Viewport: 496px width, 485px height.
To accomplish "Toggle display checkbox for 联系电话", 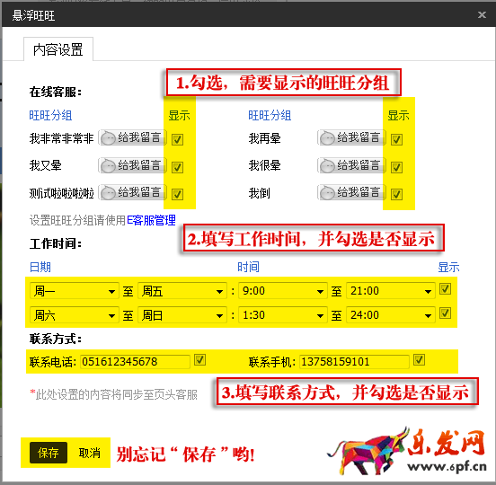I will [199, 360].
